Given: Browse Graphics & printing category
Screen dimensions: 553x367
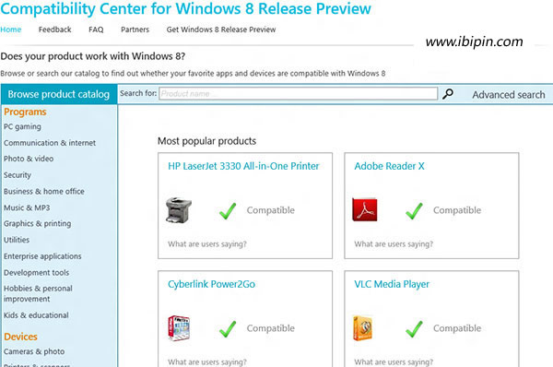Looking at the screenshot, I should pos(38,224).
